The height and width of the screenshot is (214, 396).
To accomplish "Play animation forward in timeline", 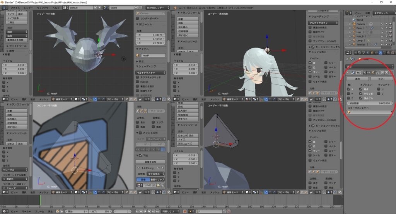I will (149, 211).
